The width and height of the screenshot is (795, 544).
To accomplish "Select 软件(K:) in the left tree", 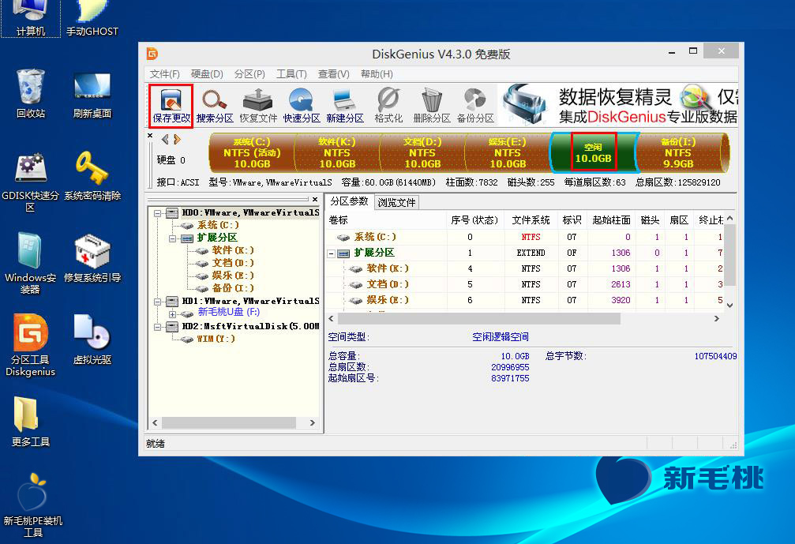I will click(233, 250).
